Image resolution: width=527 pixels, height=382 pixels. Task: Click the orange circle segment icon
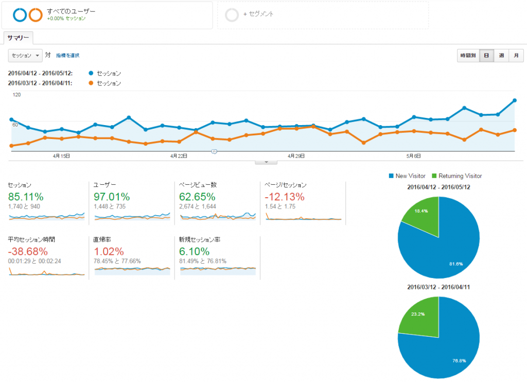coord(36,15)
